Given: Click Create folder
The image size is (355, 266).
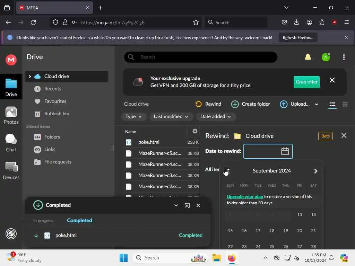Looking at the screenshot, I should coord(250,104).
